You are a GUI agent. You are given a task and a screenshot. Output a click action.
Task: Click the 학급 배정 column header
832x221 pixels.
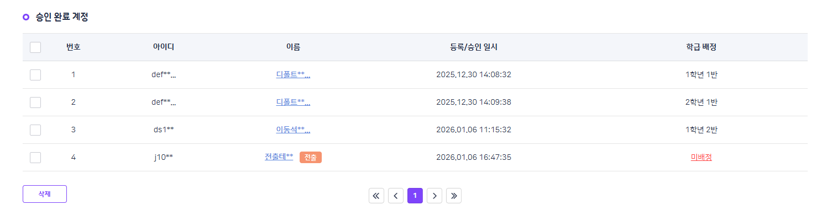point(701,47)
